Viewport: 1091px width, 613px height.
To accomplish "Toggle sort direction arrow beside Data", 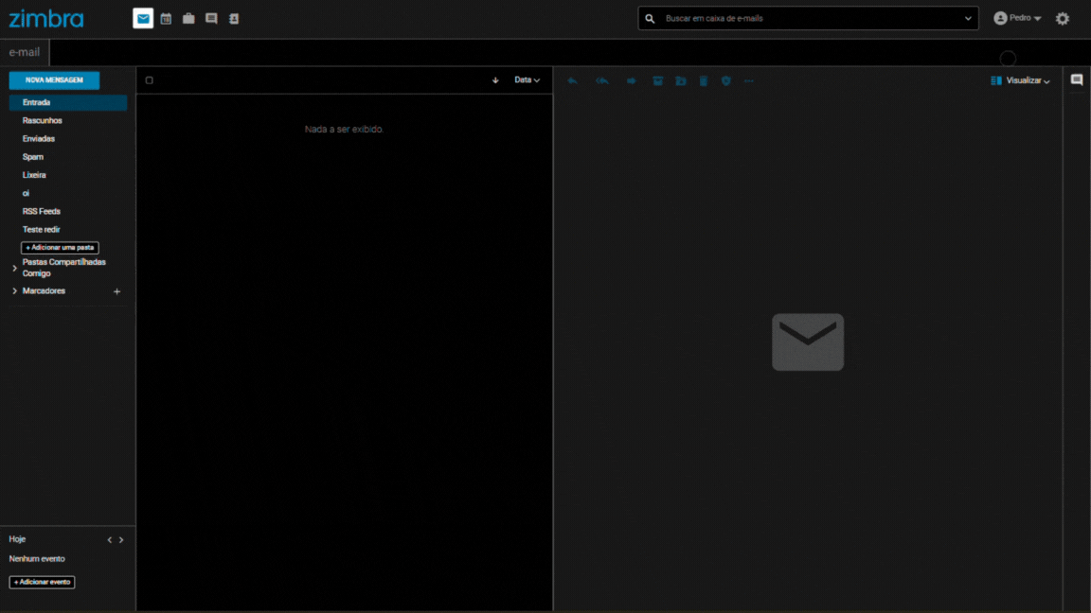I will pyautogui.click(x=495, y=80).
